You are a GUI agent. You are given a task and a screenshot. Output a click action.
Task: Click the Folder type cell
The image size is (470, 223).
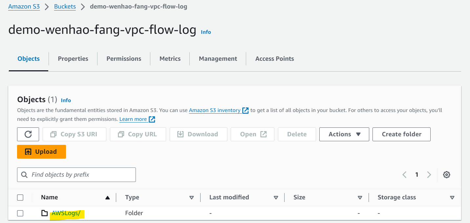click(134, 213)
